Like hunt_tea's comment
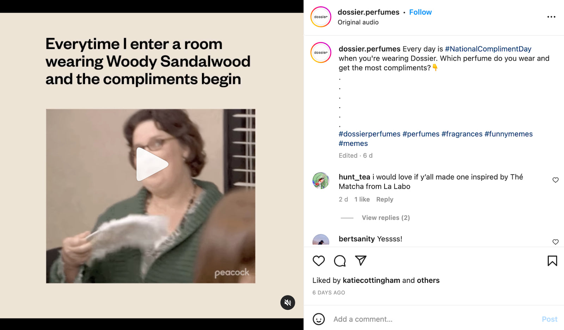Viewport: 564px width, 330px height. click(556, 180)
